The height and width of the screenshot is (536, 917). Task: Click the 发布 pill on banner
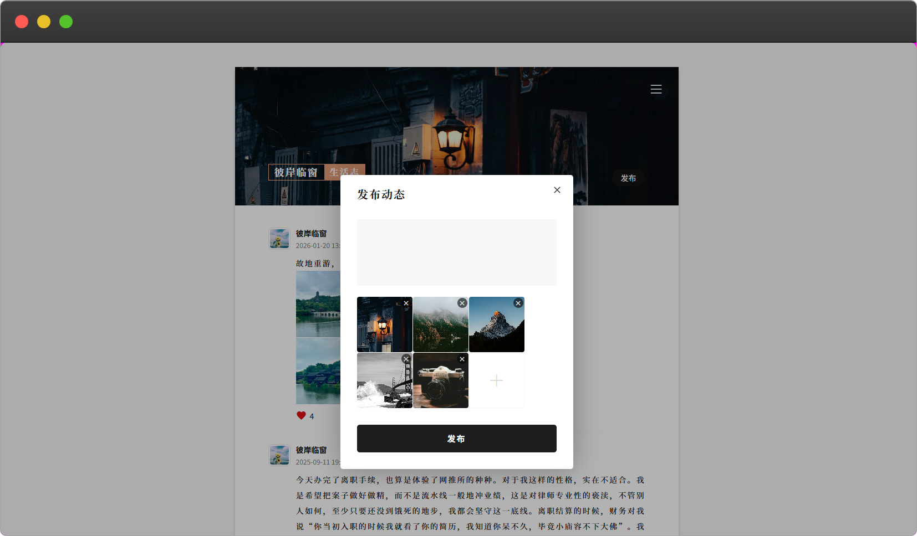pos(629,178)
